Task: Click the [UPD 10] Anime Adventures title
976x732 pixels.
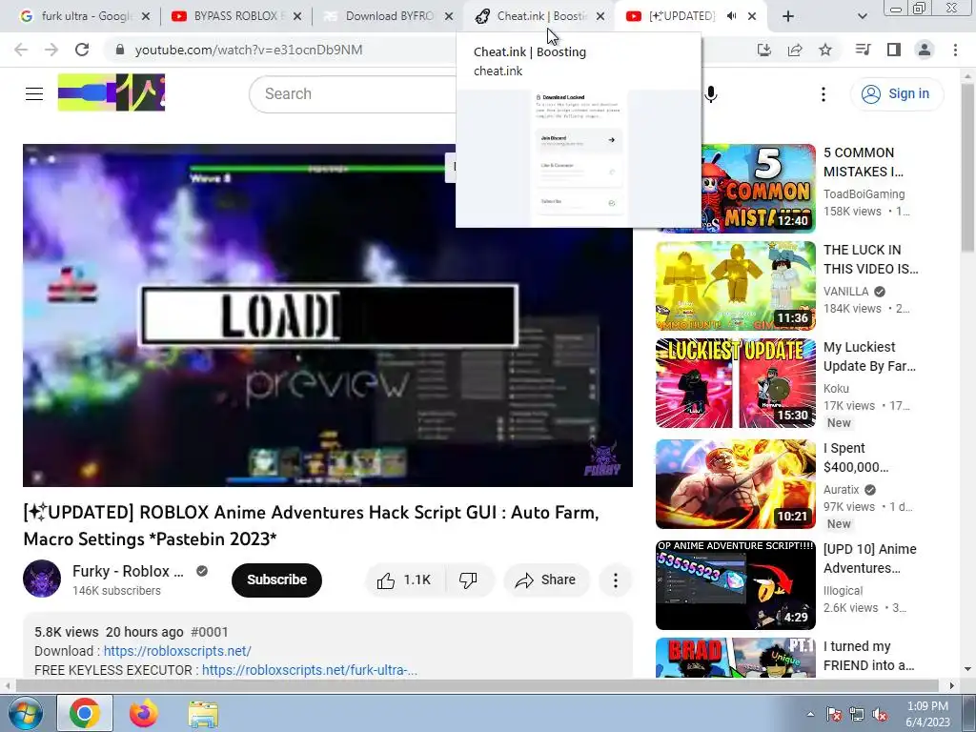Action: 870,559
